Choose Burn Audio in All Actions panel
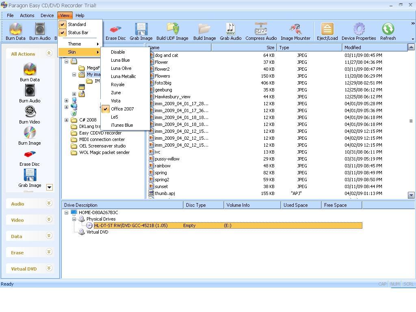Screen dimensions: 416x312 [30, 91]
